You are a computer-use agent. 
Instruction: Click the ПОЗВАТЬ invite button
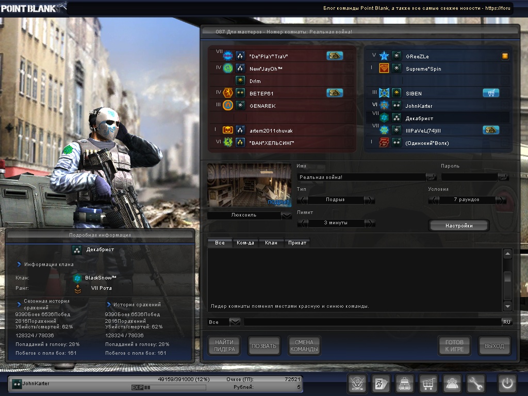click(x=264, y=346)
